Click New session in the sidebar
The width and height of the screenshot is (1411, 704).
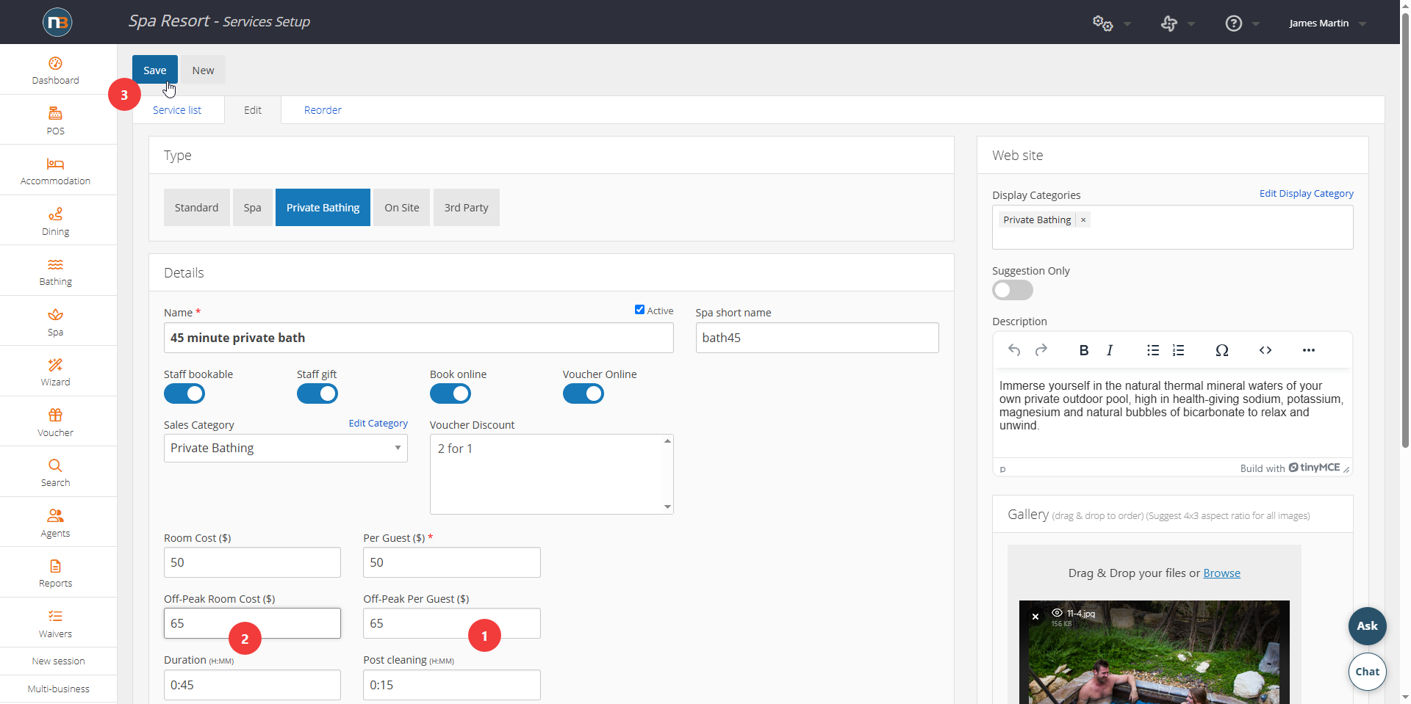pos(58,661)
